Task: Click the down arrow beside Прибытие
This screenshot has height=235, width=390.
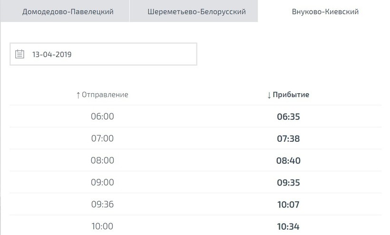Action: (269, 95)
